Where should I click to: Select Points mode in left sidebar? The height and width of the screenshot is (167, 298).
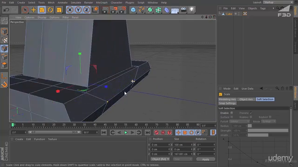(x=4, y=48)
